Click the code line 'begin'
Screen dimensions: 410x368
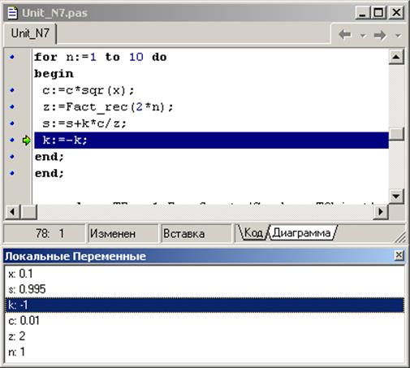pyautogui.click(x=54, y=74)
